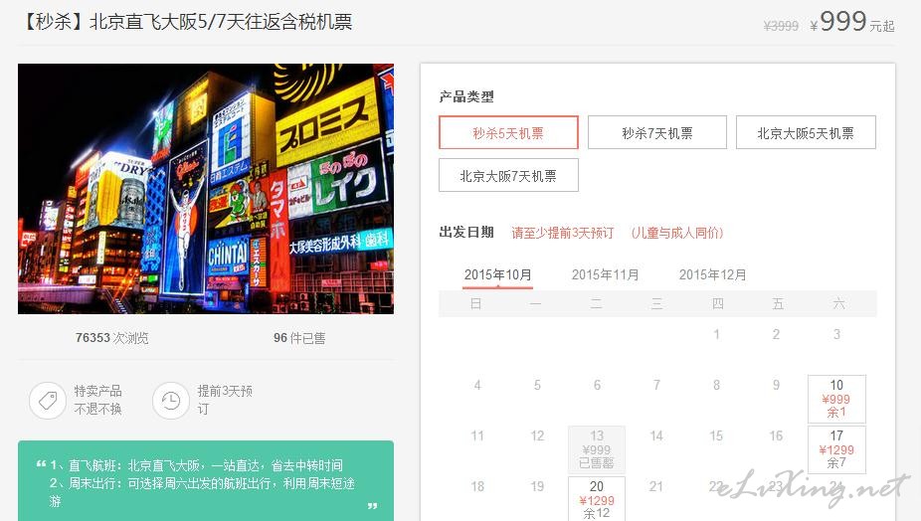
Task: Click the 提前3天预订 notice text
Action: 225,400
